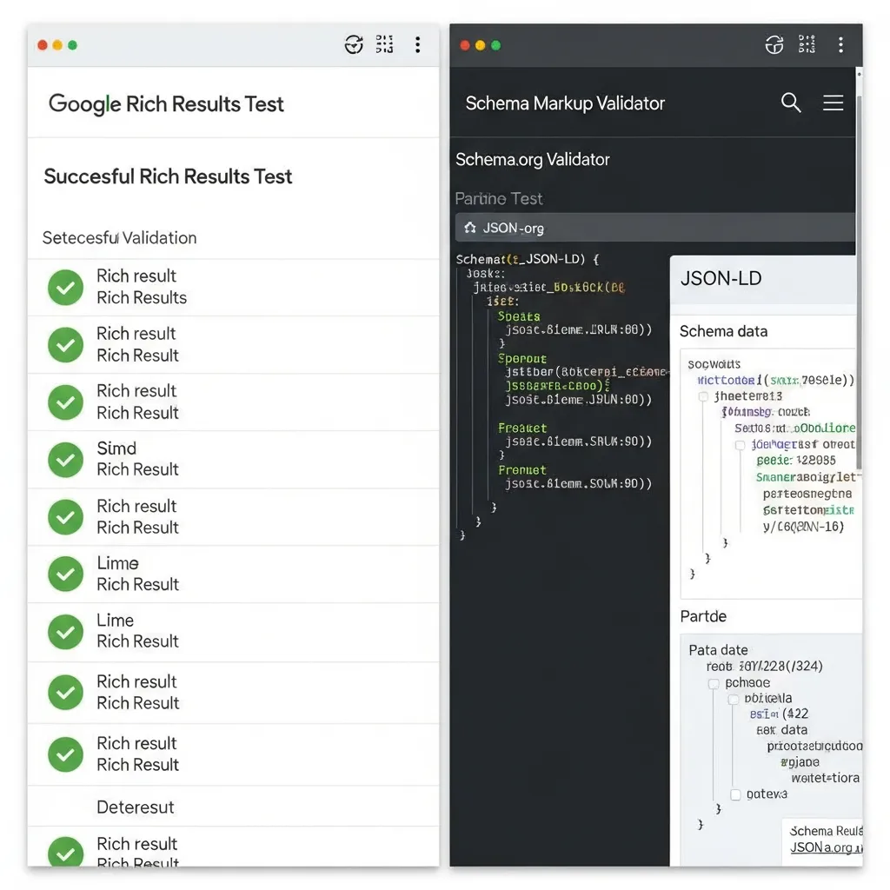
Task: Click the sync icon on the right toolbar
Action: [774, 44]
